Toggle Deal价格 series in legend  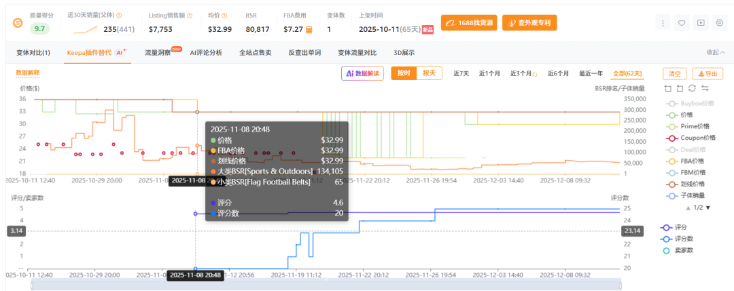pos(686,149)
